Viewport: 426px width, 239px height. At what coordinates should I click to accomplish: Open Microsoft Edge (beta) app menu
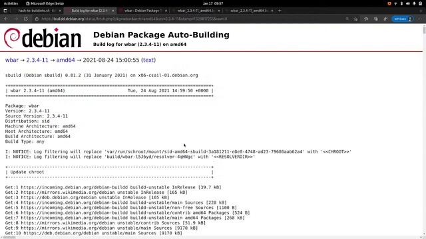click(x=45, y=3)
